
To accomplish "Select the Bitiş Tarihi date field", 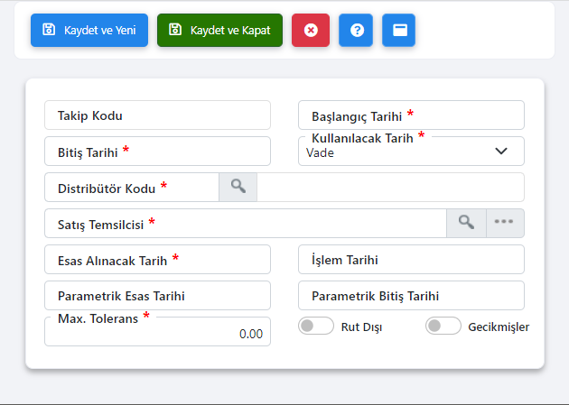I will (x=157, y=152).
